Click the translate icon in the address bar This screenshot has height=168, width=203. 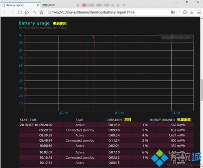[173, 12]
